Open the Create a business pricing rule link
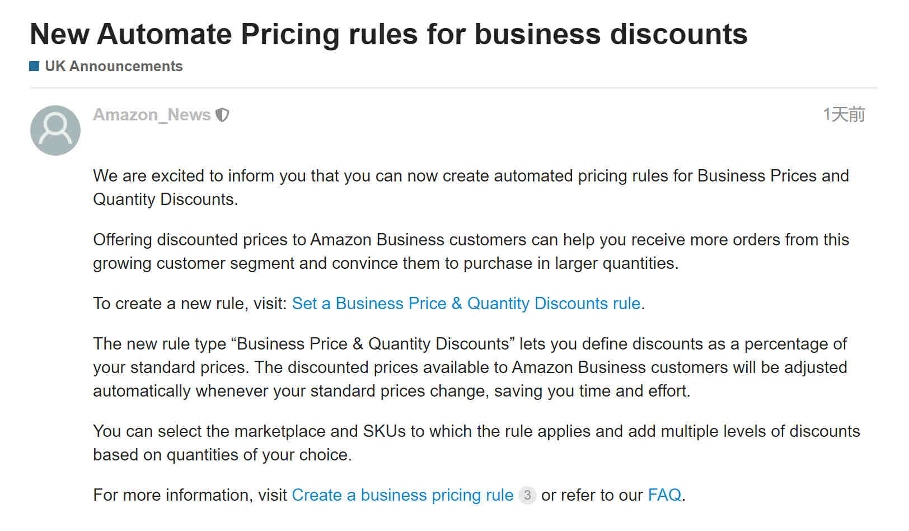The width and height of the screenshot is (909, 531). click(x=402, y=495)
